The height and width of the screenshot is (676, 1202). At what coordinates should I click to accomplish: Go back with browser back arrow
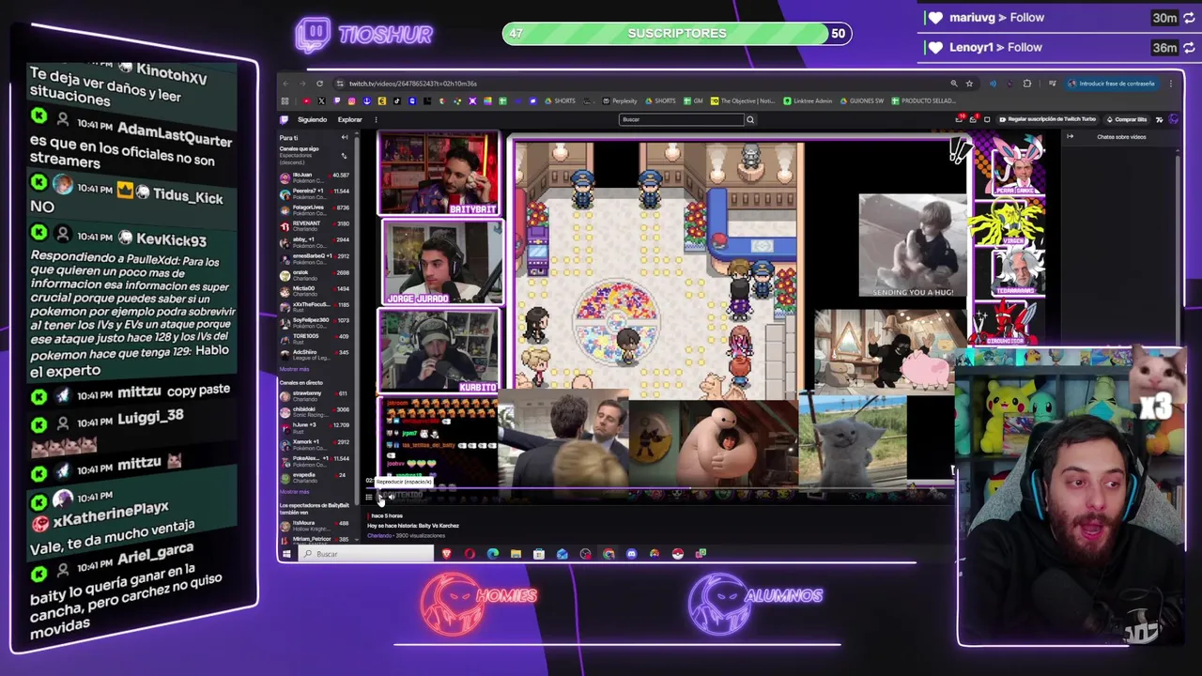point(285,84)
